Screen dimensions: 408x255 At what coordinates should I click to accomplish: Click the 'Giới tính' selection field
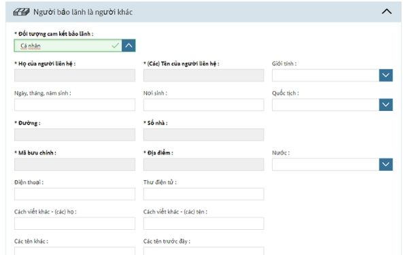326,75
